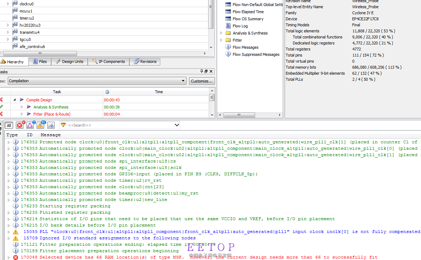Screen dimensions: 421x260
Task: Click the play icon beside Compile Design
Action: click(x=22, y=100)
